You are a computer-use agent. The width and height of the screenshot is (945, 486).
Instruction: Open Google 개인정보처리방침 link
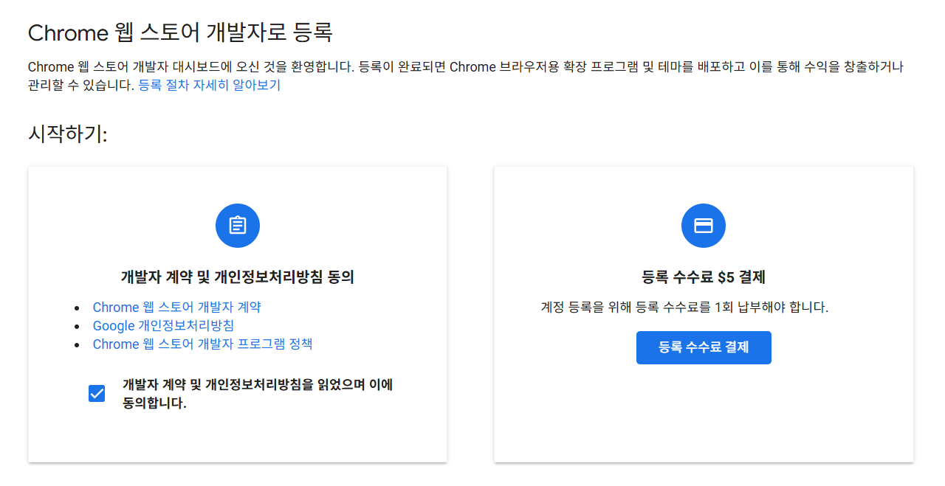(163, 326)
